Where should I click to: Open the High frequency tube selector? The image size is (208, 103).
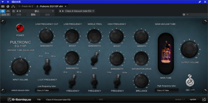167,90
